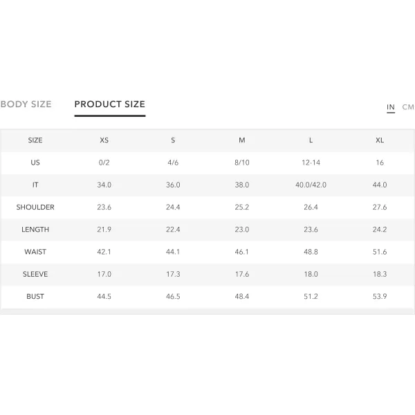Select the Product Size tab
This screenshot has height=415, width=415.
coord(110,104)
